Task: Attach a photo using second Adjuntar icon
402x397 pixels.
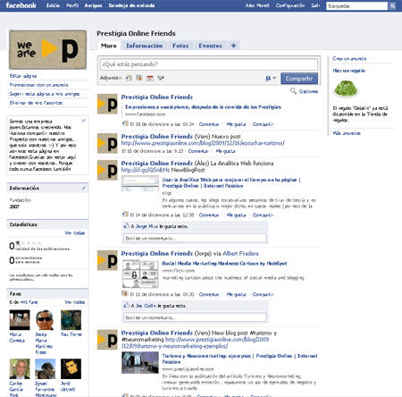Action: click(x=139, y=78)
